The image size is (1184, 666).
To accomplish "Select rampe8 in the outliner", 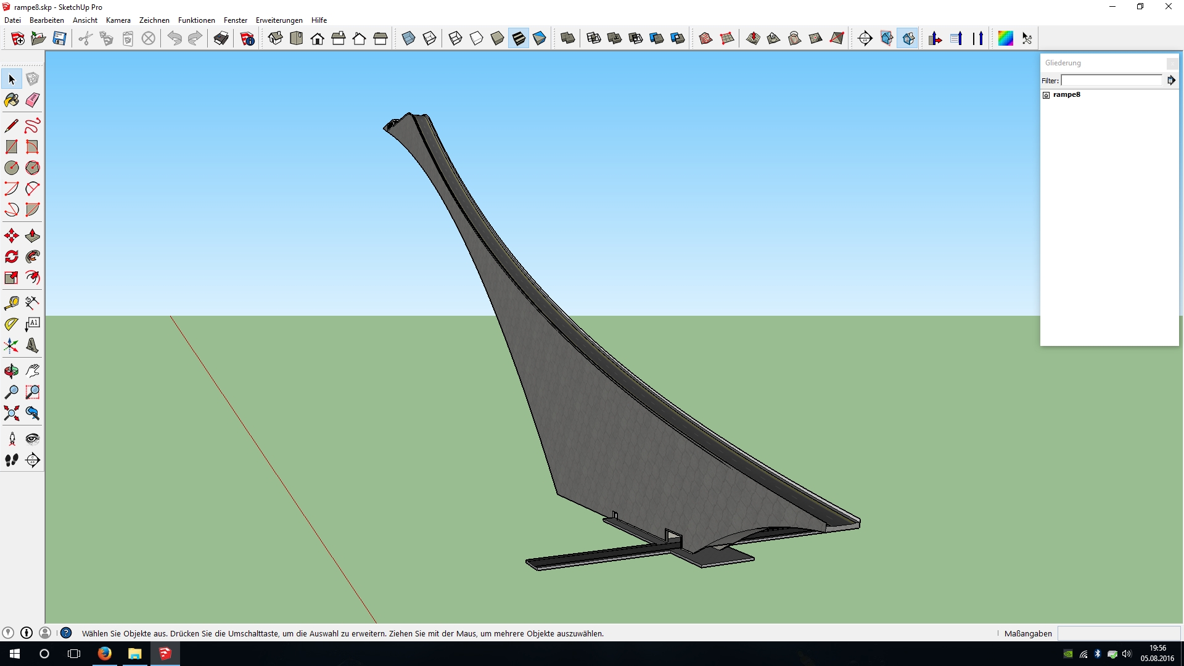I will (1066, 94).
